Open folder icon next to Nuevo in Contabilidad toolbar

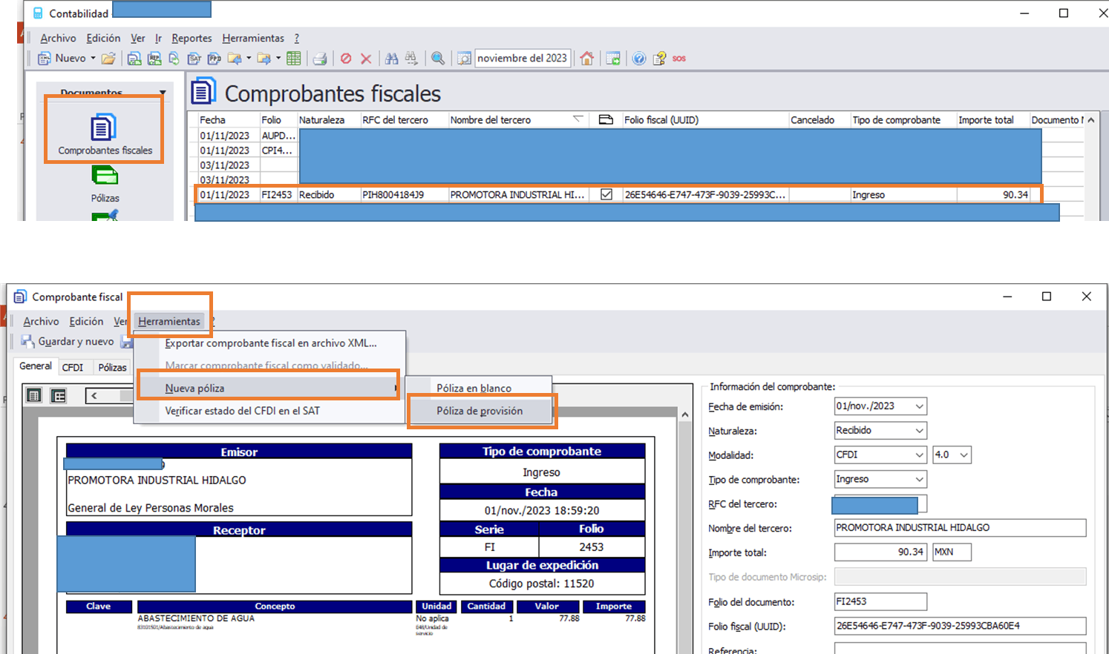(108, 59)
